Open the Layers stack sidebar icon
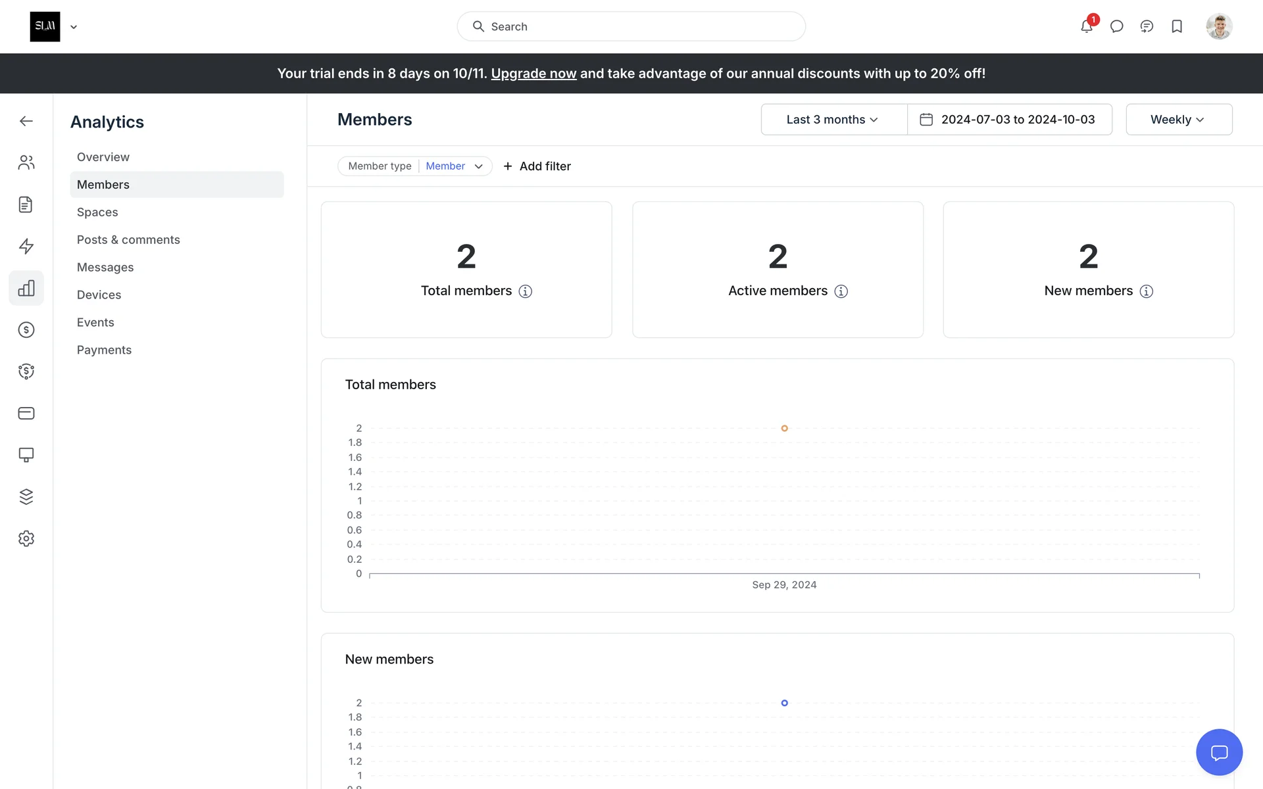This screenshot has width=1263, height=789. 26,496
